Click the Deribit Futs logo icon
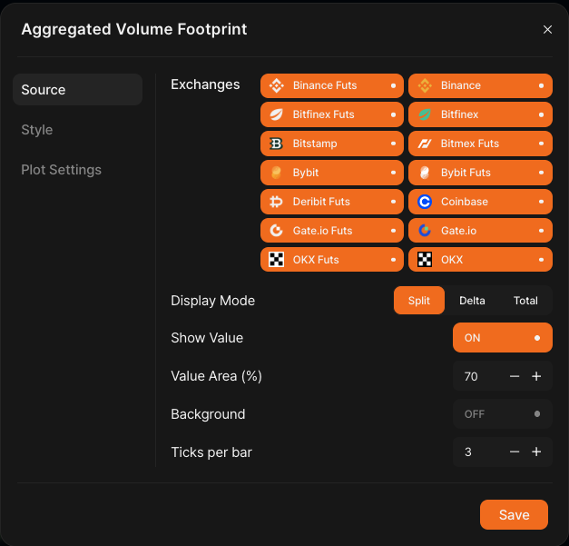This screenshot has height=546, width=569. [x=277, y=202]
